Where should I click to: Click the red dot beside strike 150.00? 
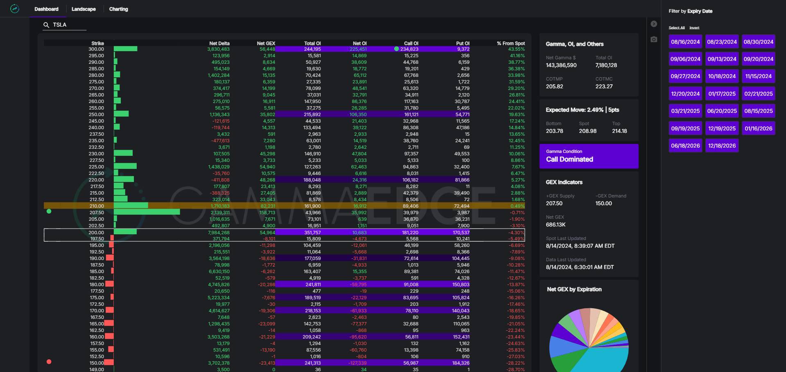49,362
